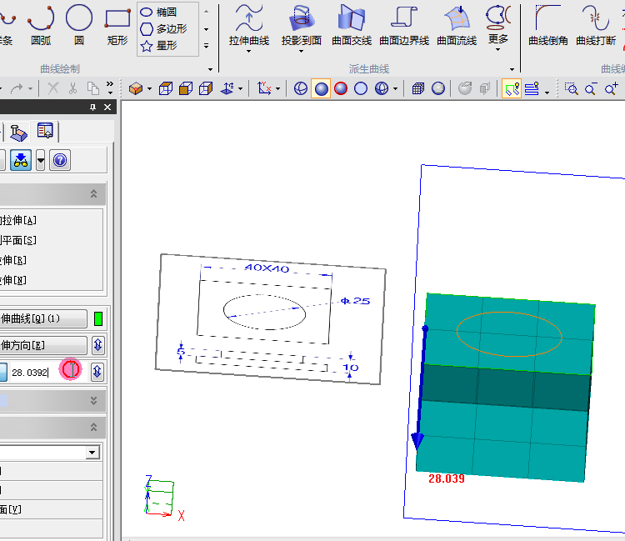Open the redo history dropdown
625x541 pixels.
[30, 88]
